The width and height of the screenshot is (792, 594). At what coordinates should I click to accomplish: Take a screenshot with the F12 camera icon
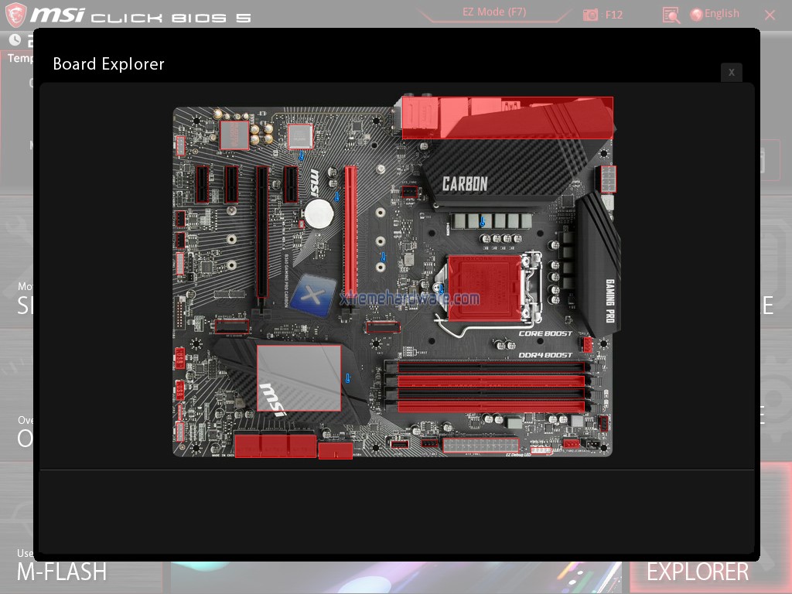pos(592,15)
